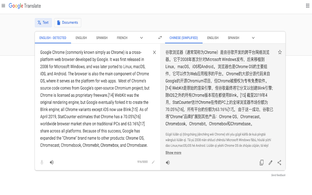Viewport: 312px width, 195px height.
Task: Select the Text mode button
Action: (x=43, y=23)
